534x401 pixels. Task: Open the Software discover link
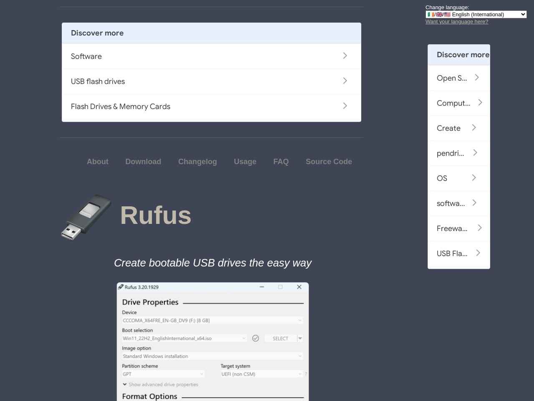pos(212,56)
